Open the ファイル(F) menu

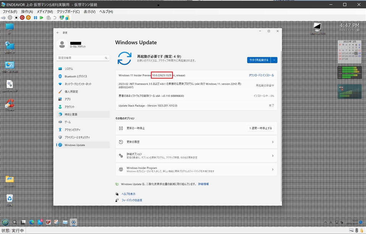pos(10,12)
